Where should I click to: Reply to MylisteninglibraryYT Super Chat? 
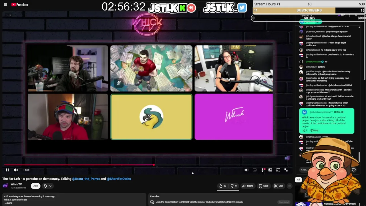coord(315,130)
